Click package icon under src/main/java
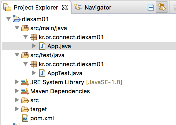This screenshot has width=176, height=125. (34, 37)
